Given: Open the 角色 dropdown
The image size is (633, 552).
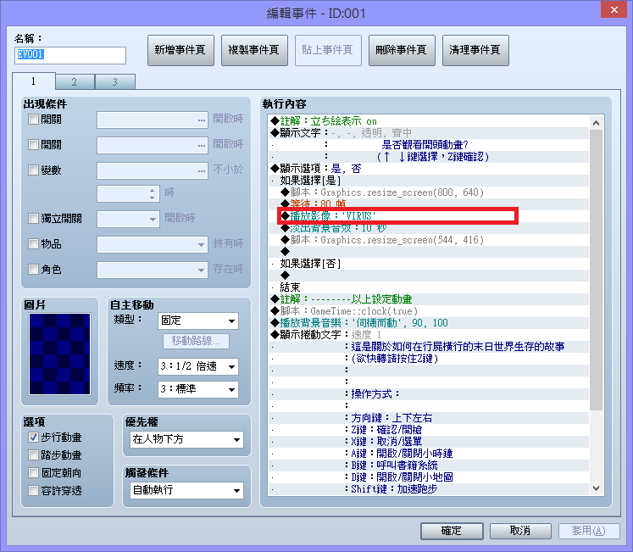Looking at the screenshot, I should pos(153,270).
